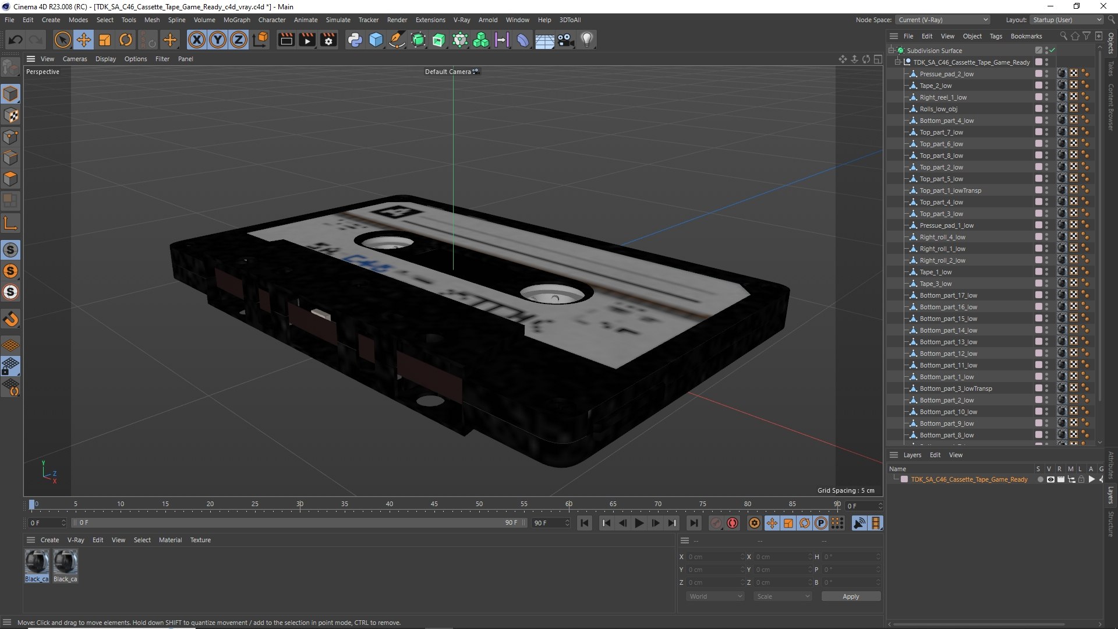
Task: Toggle visibility dots for Tape_2_low
Action: (1046, 86)
